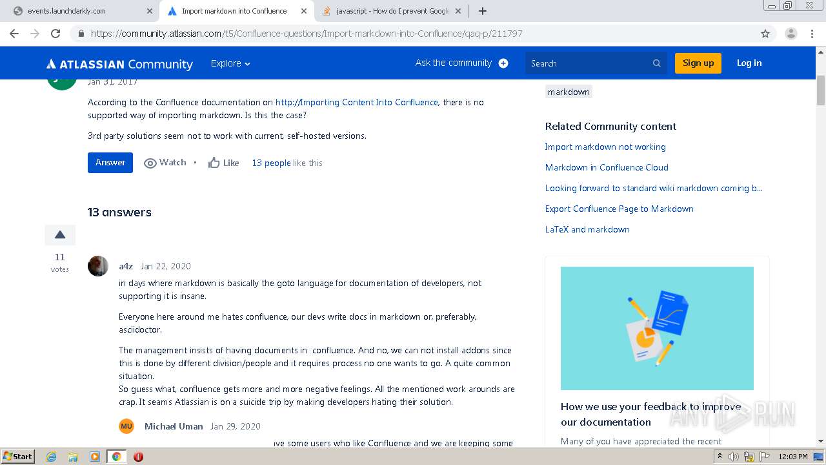Open Export Confluence Page to Markdown link
The image size is (826, 465).
tap(619, 209)
